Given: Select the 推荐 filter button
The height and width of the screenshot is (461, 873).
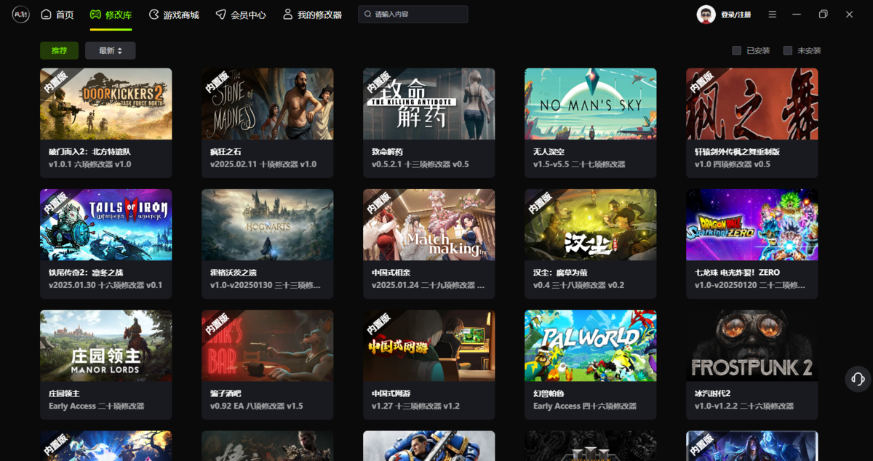Looking at the screenshot, I should click(59, 51).
